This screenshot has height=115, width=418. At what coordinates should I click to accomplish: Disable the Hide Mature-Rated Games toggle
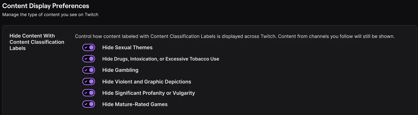[89, 104]
